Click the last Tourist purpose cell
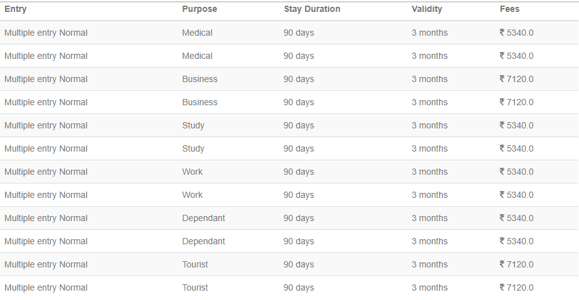 click(x=194, y=287)
